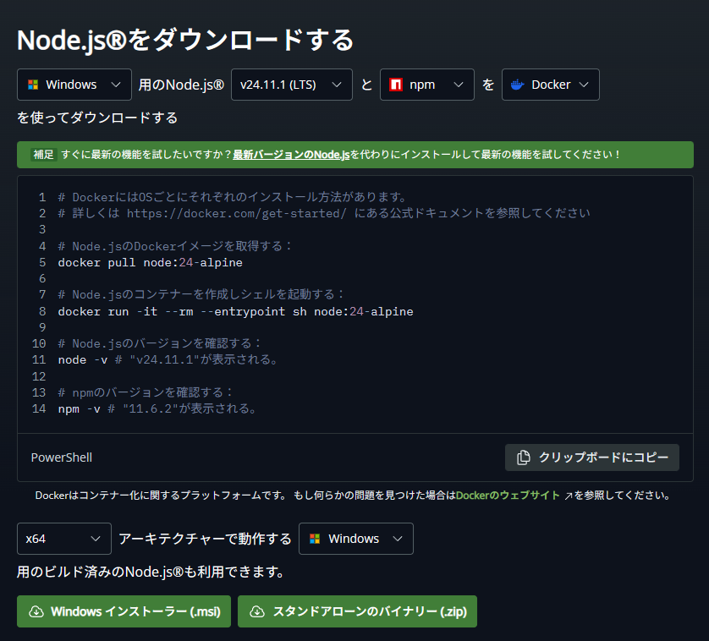Click chevron arrow of x64 dropdown
The image size is (709, 641).
(96, 539)
